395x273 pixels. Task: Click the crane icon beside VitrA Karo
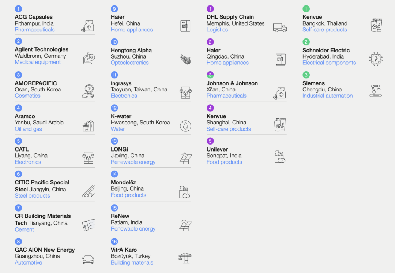point(185,258)
